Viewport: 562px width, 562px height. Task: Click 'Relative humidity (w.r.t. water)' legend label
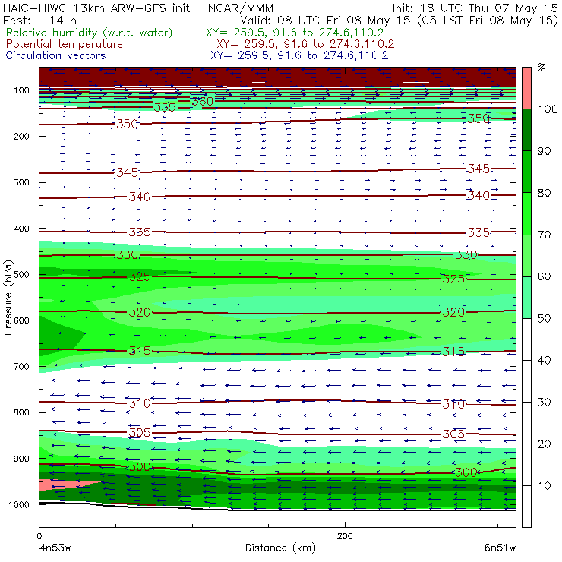pos(90,33)
